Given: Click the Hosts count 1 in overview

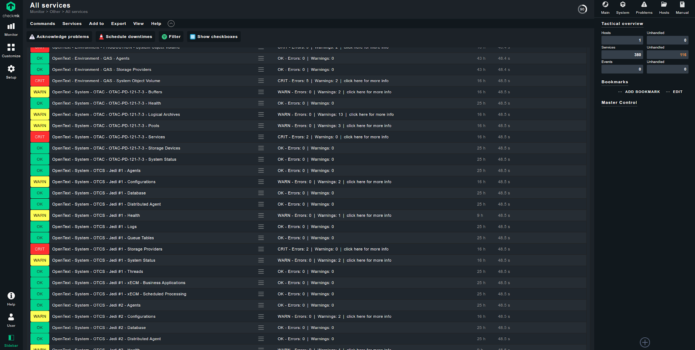Looking at the screenshot, I should coord(622,40).
